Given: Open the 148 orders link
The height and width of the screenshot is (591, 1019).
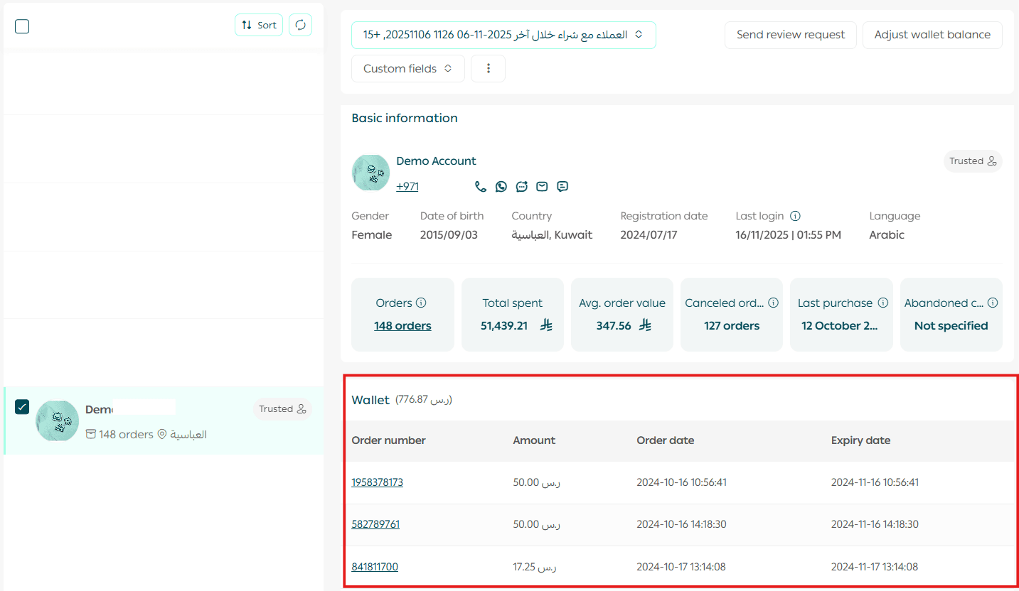Looking at the screenshot, I should pyautogui.click(x=402, y=326).
